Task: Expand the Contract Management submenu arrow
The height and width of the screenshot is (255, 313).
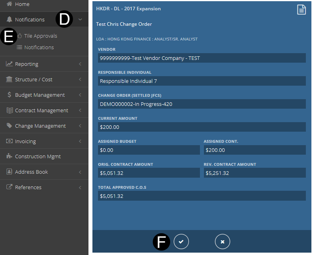Action: click(80, 110)
